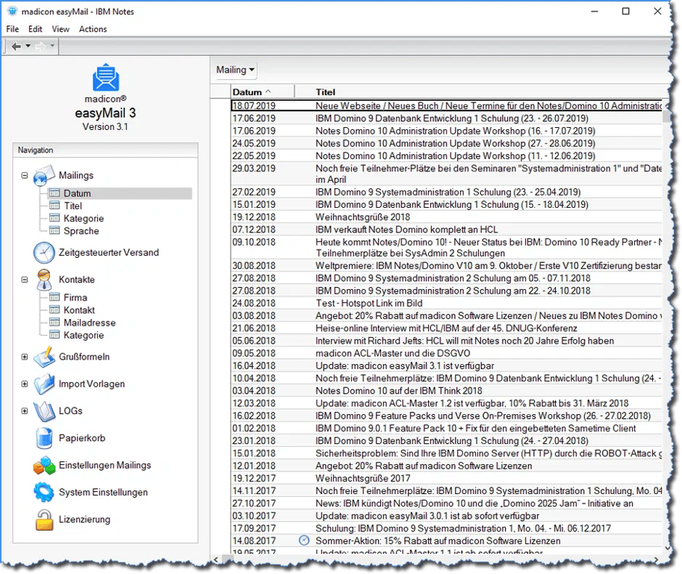Click the scroll right arrow of horizontal scrollbar
This screenshot has height=574, width=682.
[x=657, y=559]
